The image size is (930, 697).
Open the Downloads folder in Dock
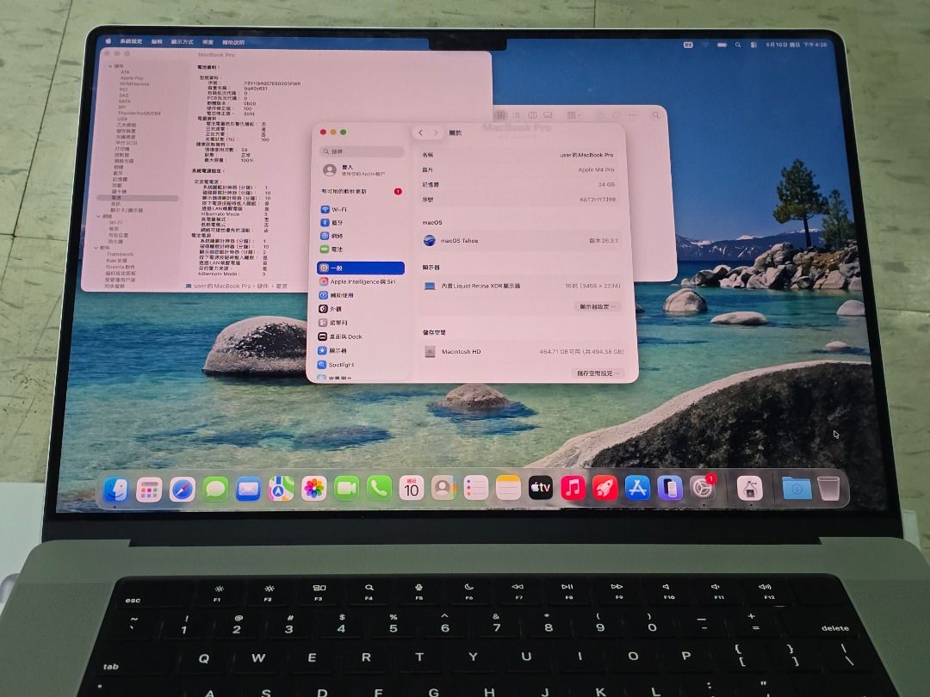(796, 489)
